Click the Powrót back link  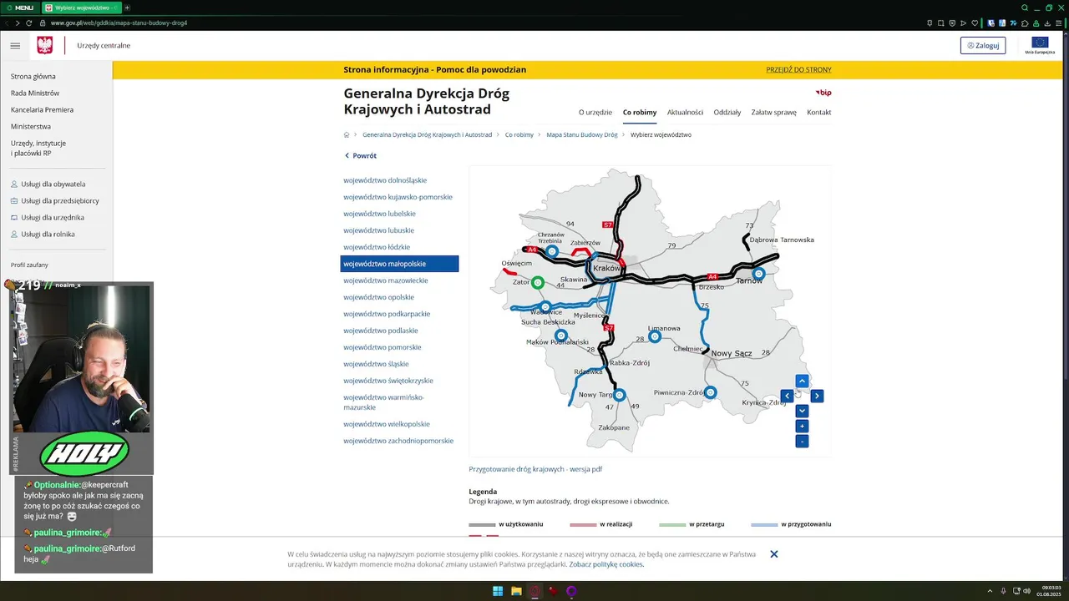tap(360, 156)
